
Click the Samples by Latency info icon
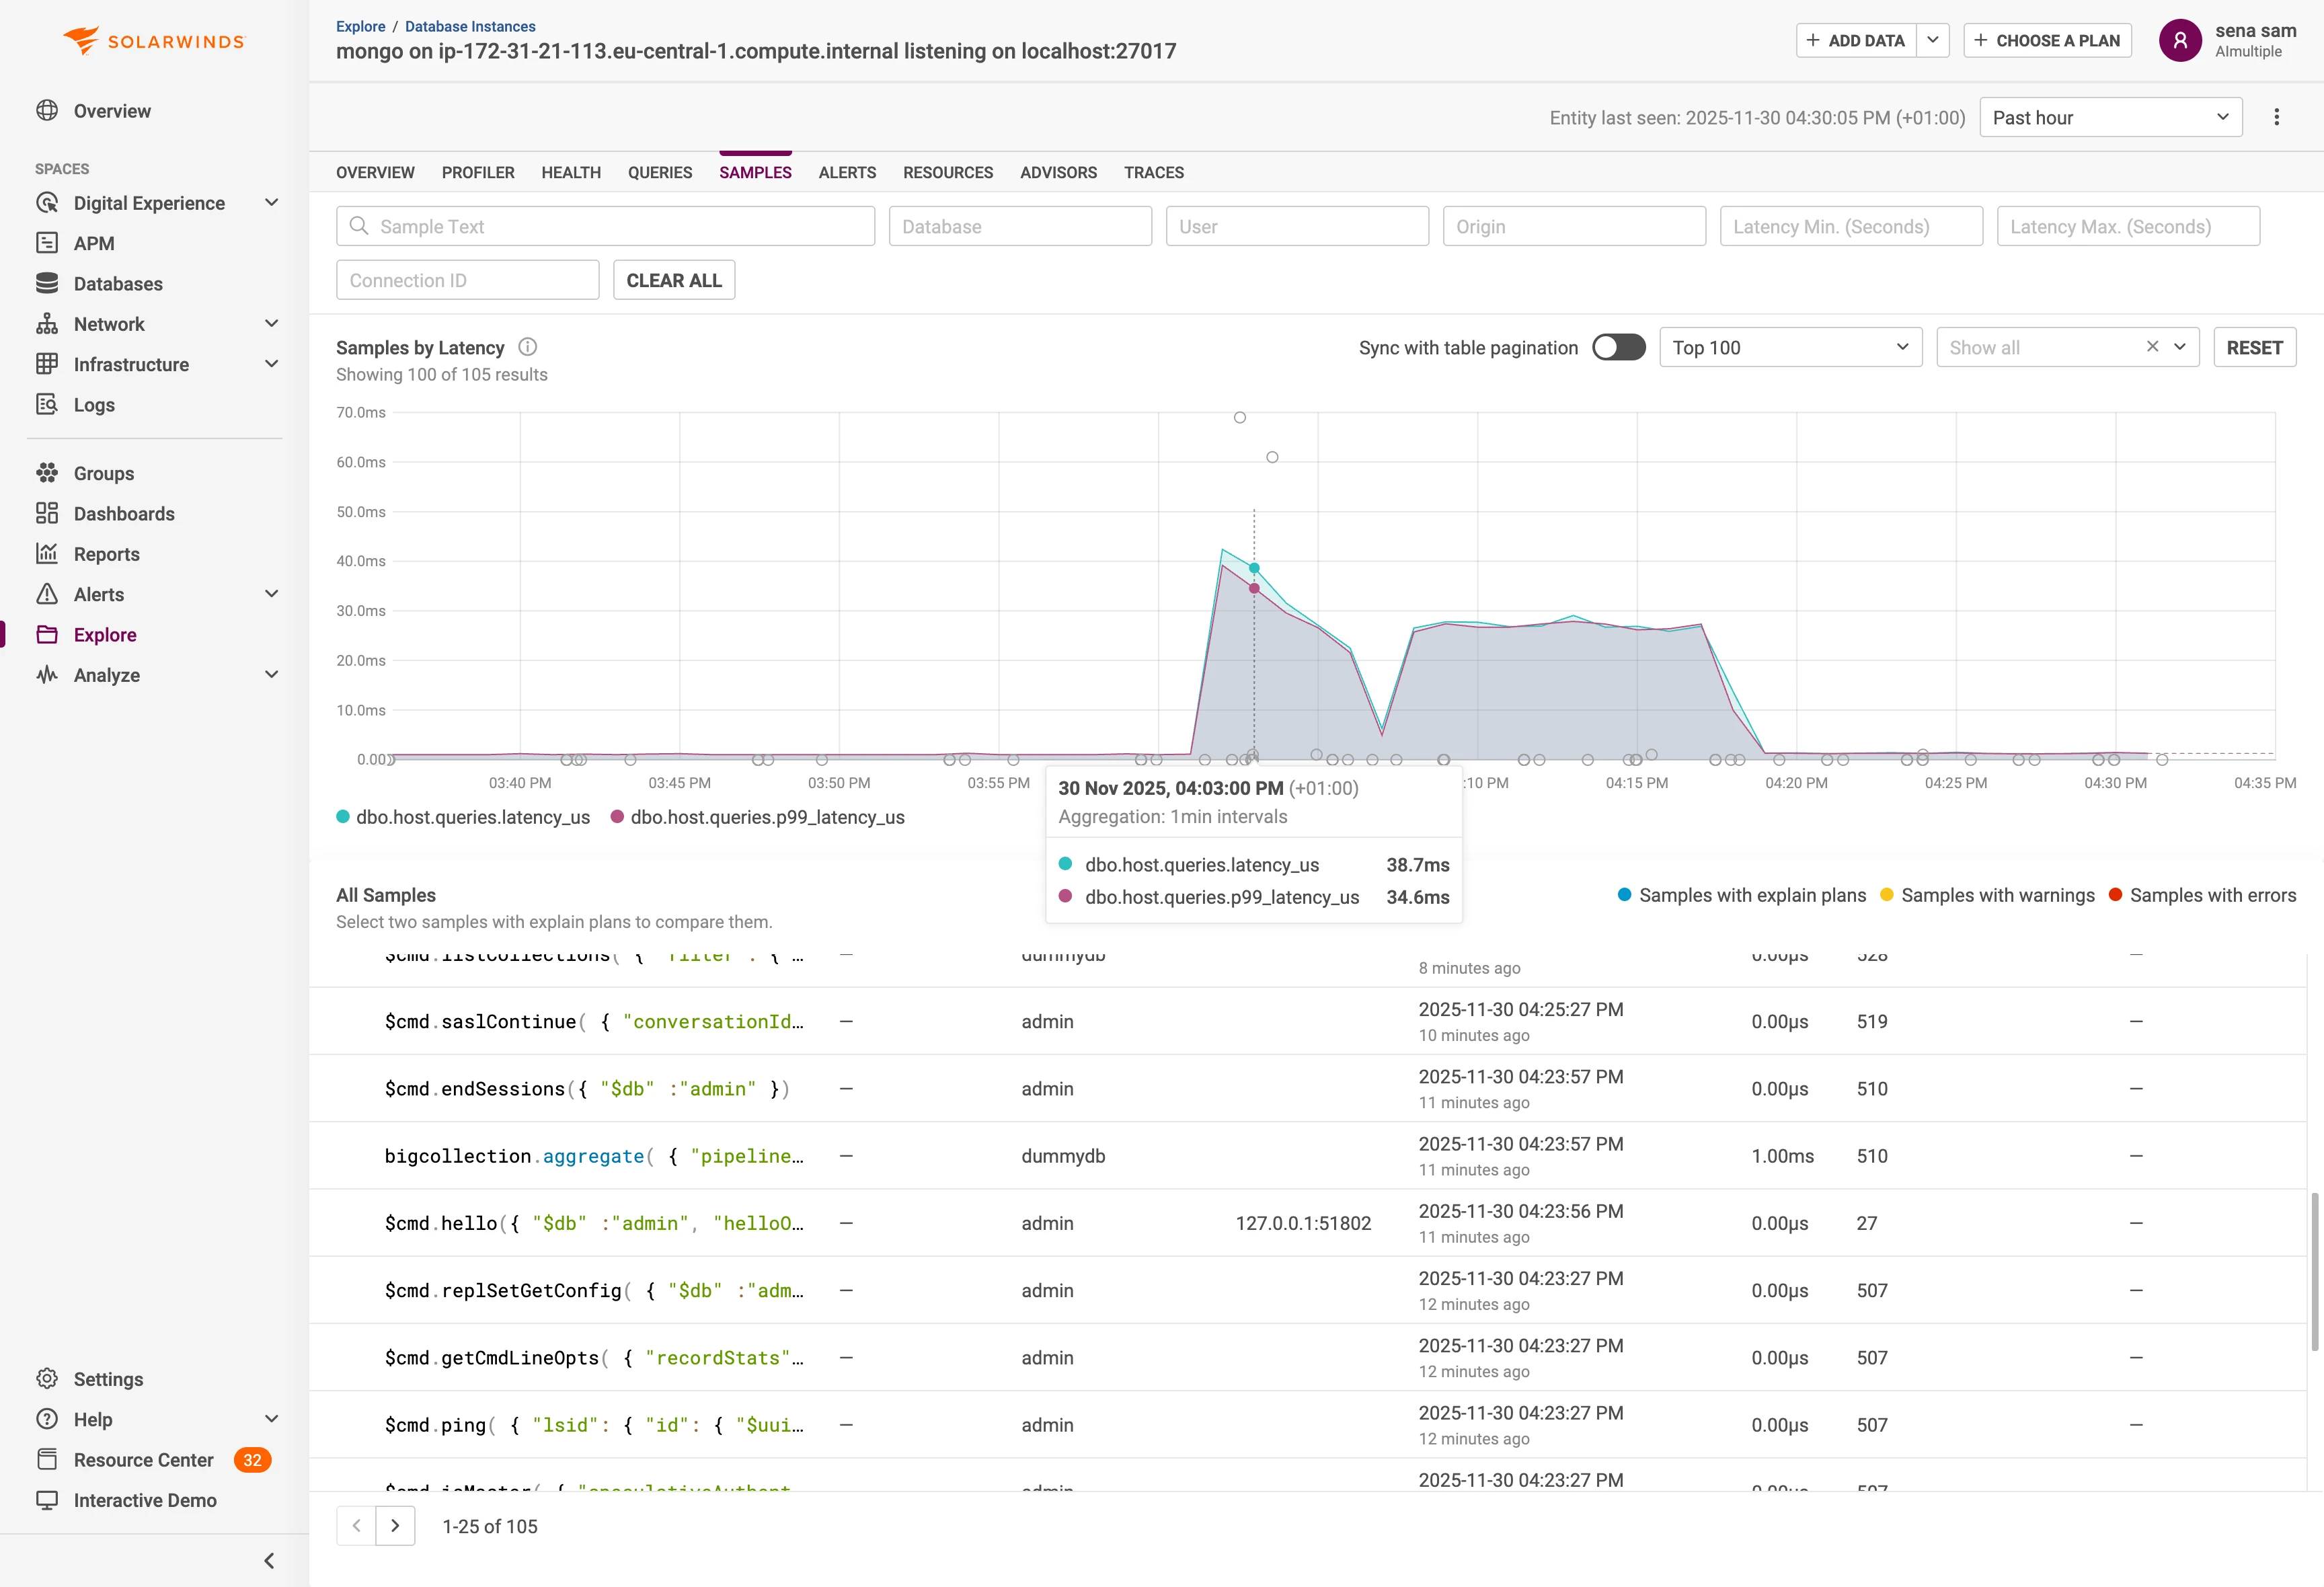pyautogui.click(x=528, y=347)
